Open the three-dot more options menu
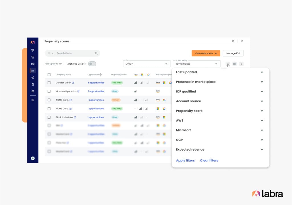292x205 pixels. coord(241,64)
